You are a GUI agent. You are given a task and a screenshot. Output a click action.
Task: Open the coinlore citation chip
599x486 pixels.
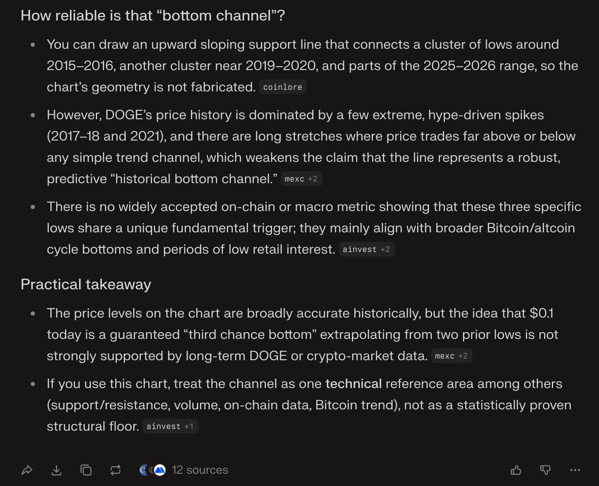(283, 87)
